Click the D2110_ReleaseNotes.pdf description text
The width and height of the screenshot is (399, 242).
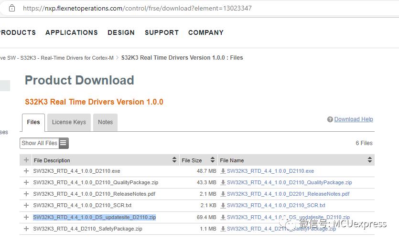click(x=94, y=194)
